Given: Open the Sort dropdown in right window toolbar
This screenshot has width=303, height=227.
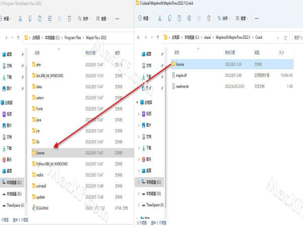Looking at the screenshot, I should click(224, 18).
